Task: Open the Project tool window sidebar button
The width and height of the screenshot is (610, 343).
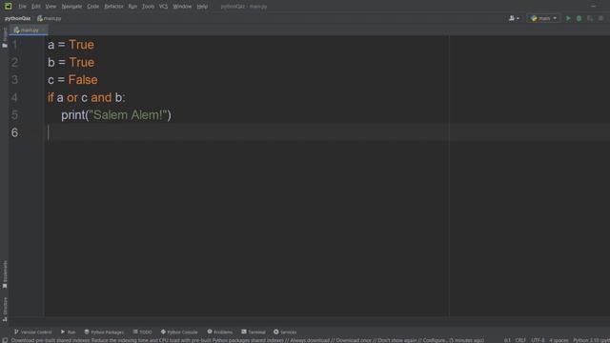Action: (x=5, y=37)
